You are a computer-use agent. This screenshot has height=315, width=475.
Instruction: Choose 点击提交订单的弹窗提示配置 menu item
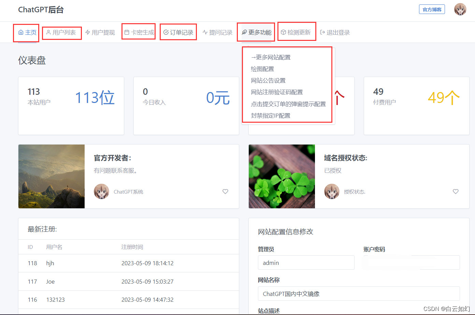(288, 104)
